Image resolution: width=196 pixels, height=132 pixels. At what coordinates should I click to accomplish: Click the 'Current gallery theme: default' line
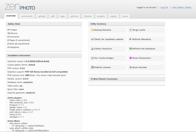point(21,65)
